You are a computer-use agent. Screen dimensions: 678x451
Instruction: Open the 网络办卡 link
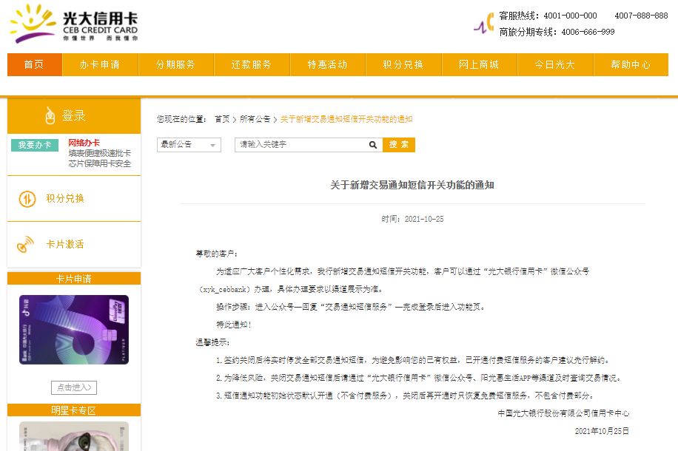84,143
